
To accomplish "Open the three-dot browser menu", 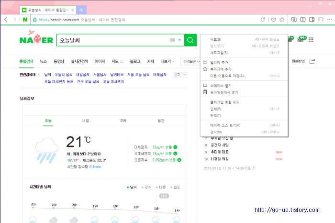I will tap(329, 20).
